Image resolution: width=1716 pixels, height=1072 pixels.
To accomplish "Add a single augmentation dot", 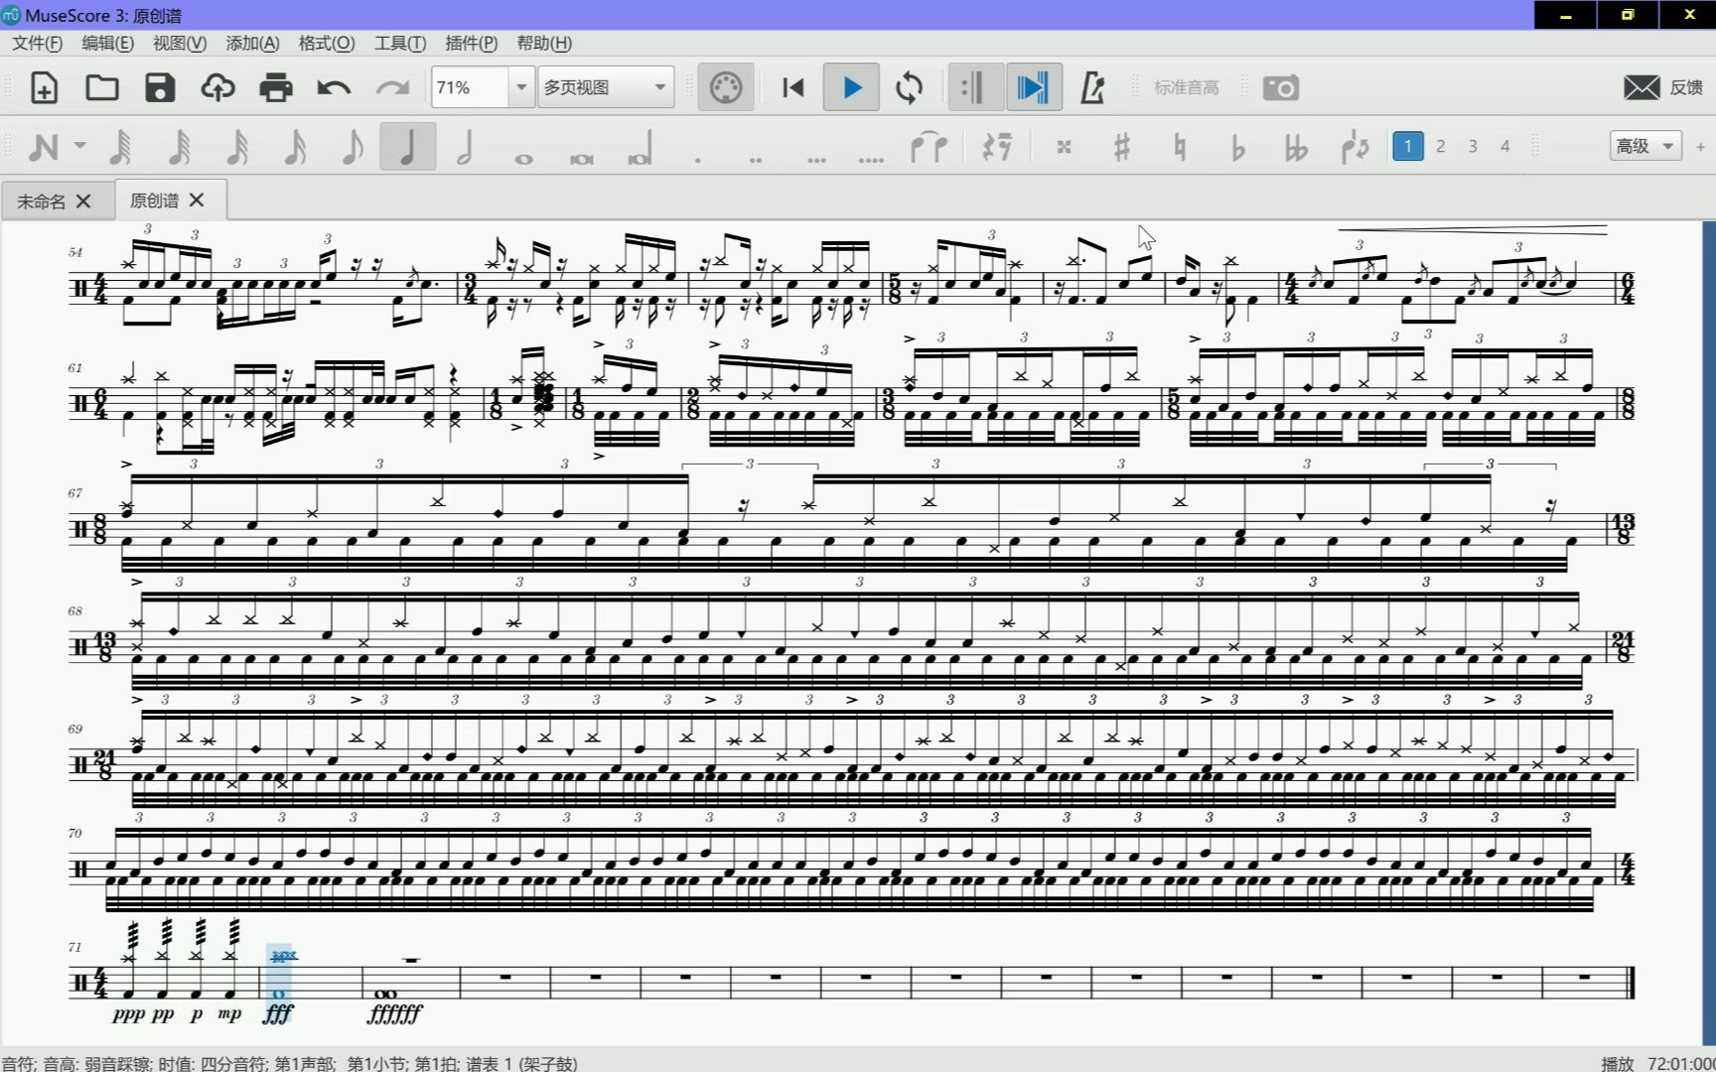I will (698, 158).
